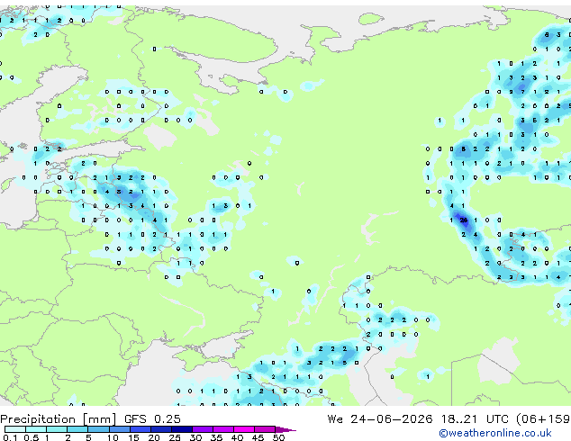Click the 5–10 mm legend swatch
Screen dimensions: 571x441
pos(98,429)
